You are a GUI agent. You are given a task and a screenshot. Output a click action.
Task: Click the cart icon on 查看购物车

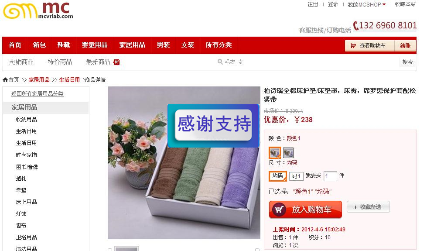tap(353, 46)
